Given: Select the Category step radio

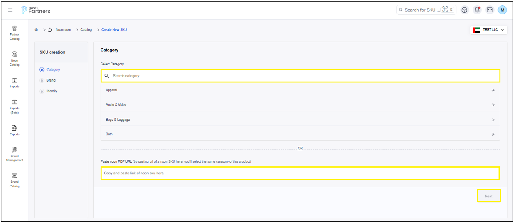Looking at the screenshot, I should coord(42,70).
